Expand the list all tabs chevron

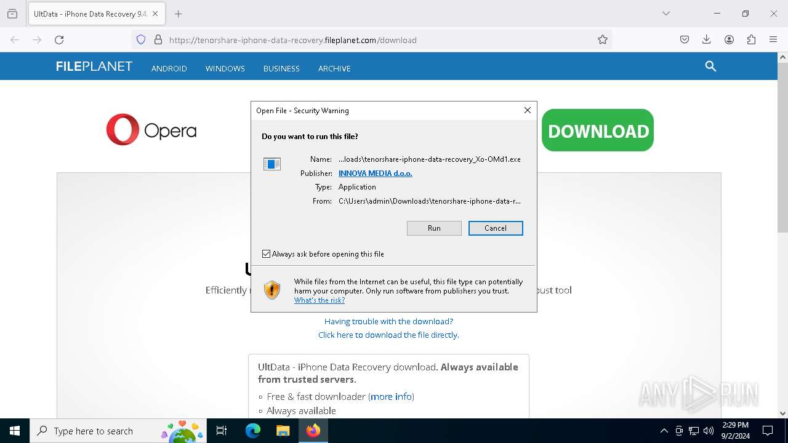(666, 14)
